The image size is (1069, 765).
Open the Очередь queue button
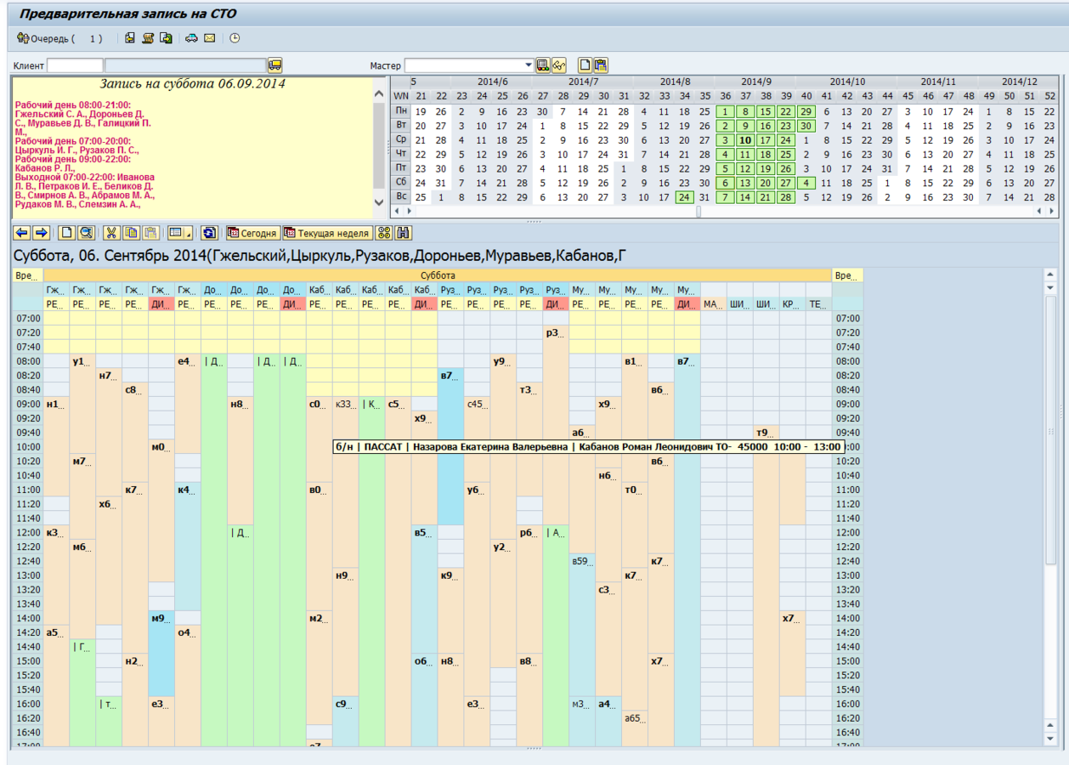(59, 38)
